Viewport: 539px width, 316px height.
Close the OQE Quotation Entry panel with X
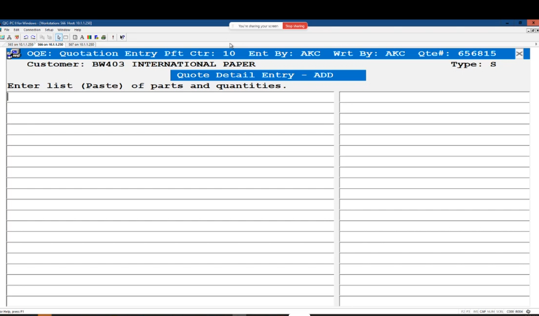tap(519, 53)
